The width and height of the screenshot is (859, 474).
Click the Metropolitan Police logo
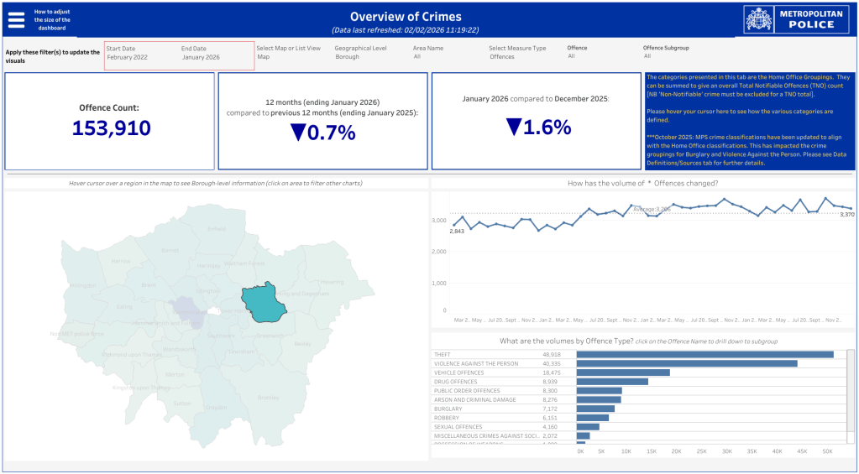click(796, 18)
